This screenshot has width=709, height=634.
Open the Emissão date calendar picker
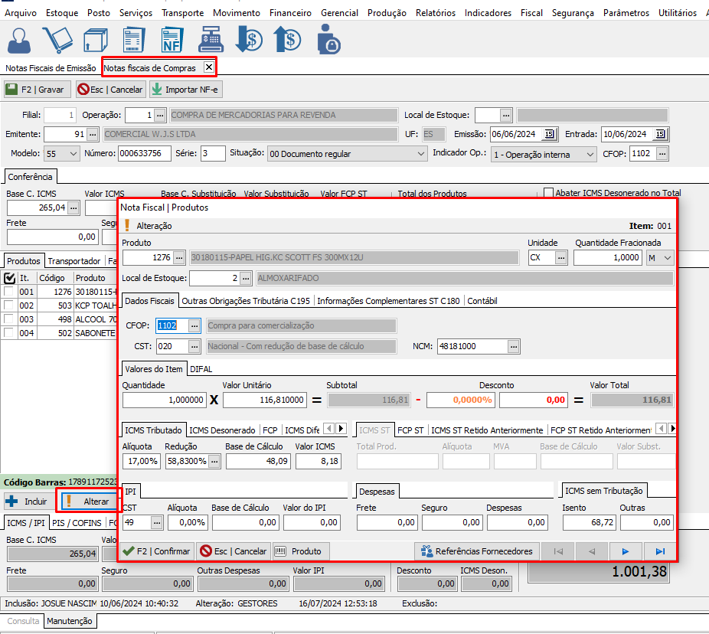click(x=548, y=134)
